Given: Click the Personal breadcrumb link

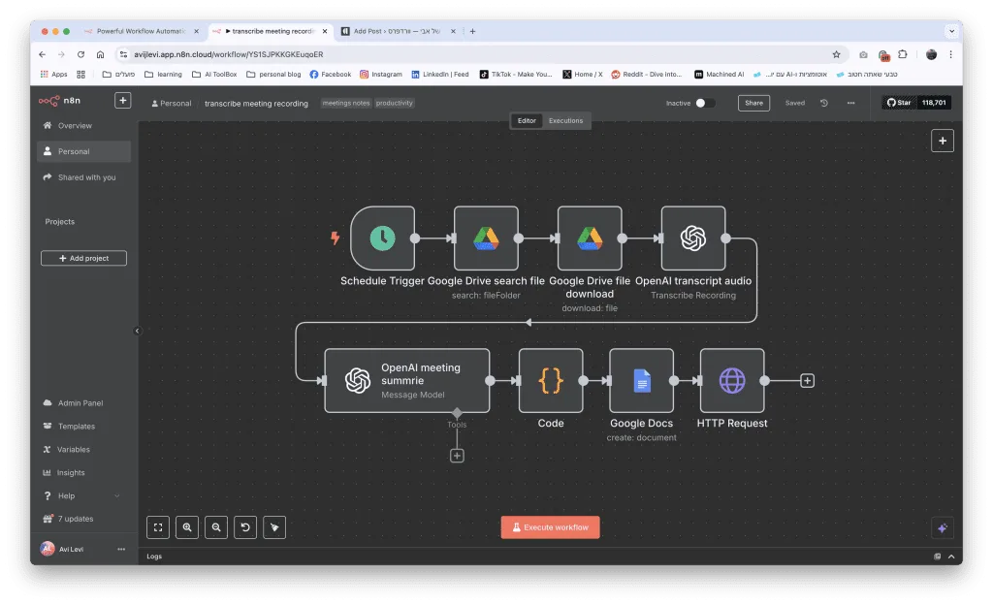Looking at the screenshot, I should [x=171, y=103].
